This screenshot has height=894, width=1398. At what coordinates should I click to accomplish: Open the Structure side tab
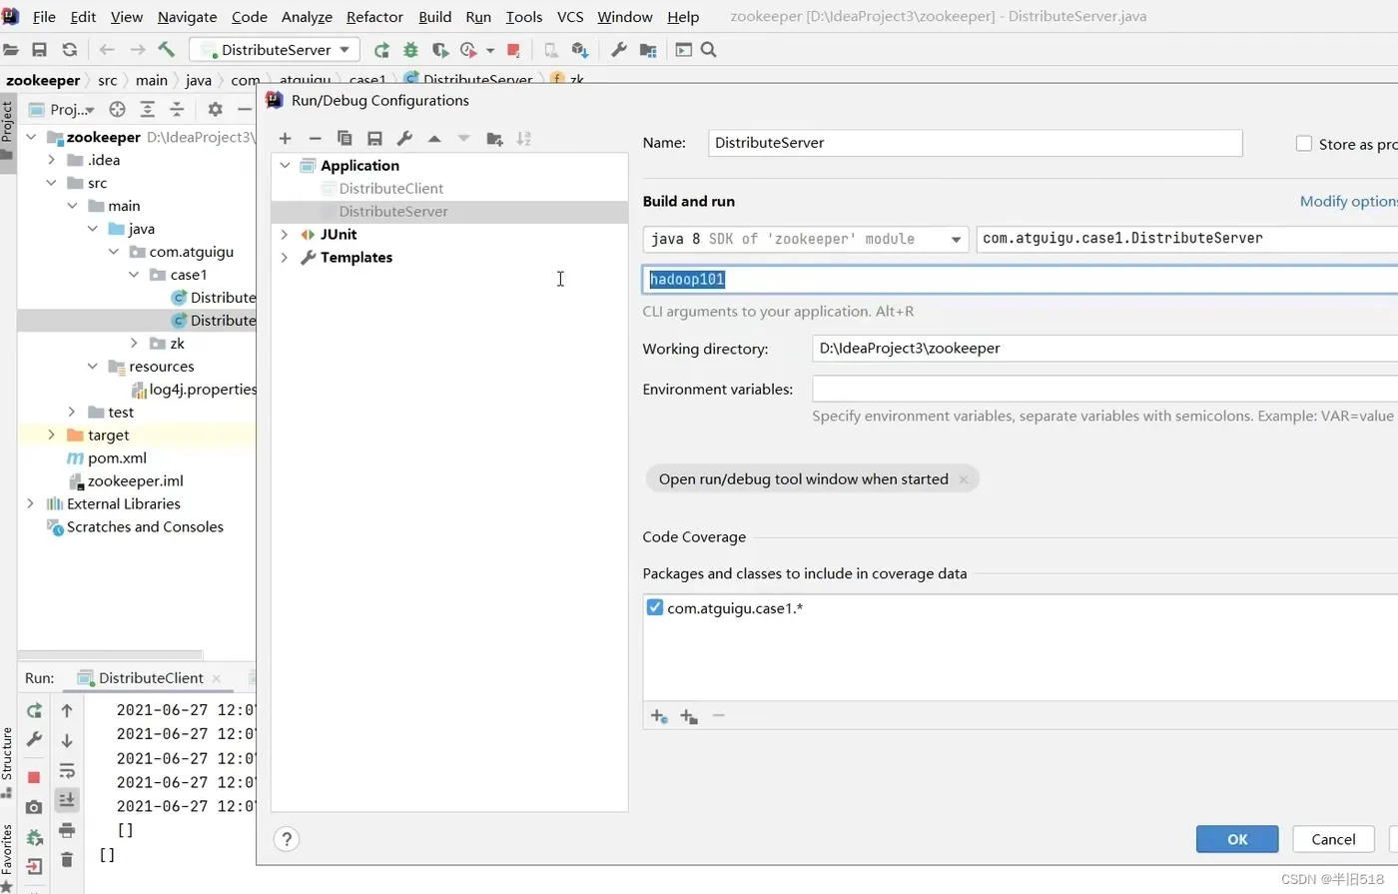[7, 763]
